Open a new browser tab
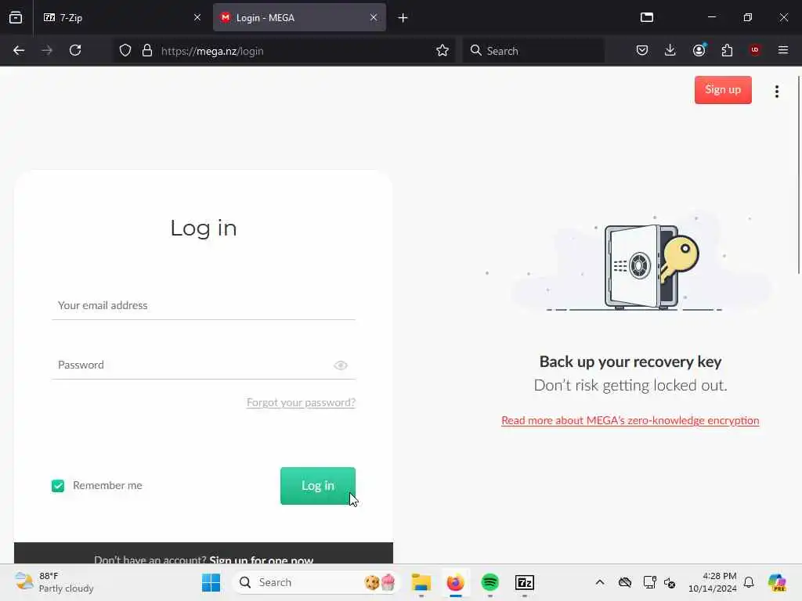 pyautogui.click(x=403, y=18)
